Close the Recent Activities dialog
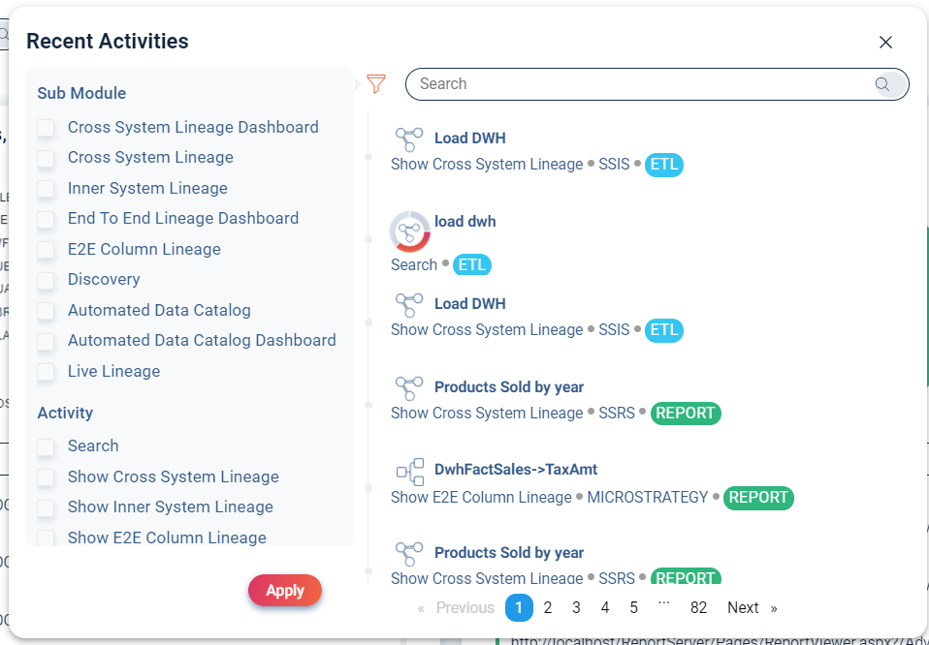The width and height of the screenshot is (929, 645). (884, 42)
